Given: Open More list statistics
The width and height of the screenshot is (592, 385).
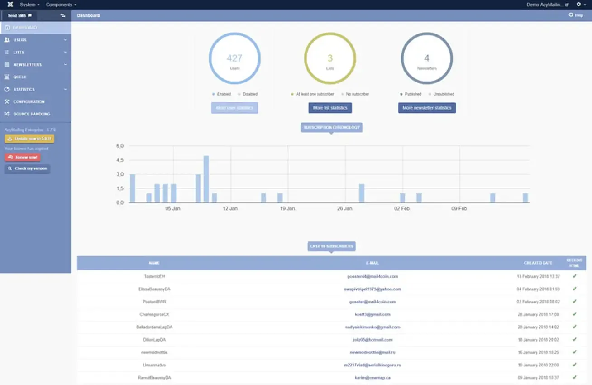Looking at the screenshot, I should 330,108.
